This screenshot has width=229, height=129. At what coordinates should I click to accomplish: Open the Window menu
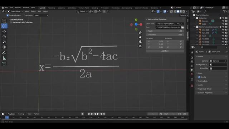[x=26, y=8]
